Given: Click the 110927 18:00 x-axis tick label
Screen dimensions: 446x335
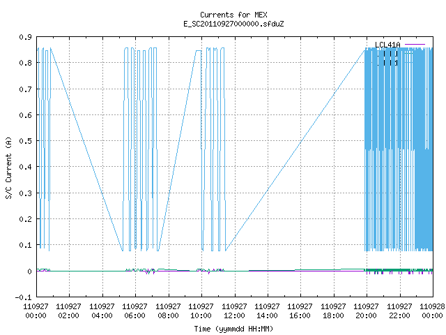Looking at the screenshot, I should [x=333, y=311].
